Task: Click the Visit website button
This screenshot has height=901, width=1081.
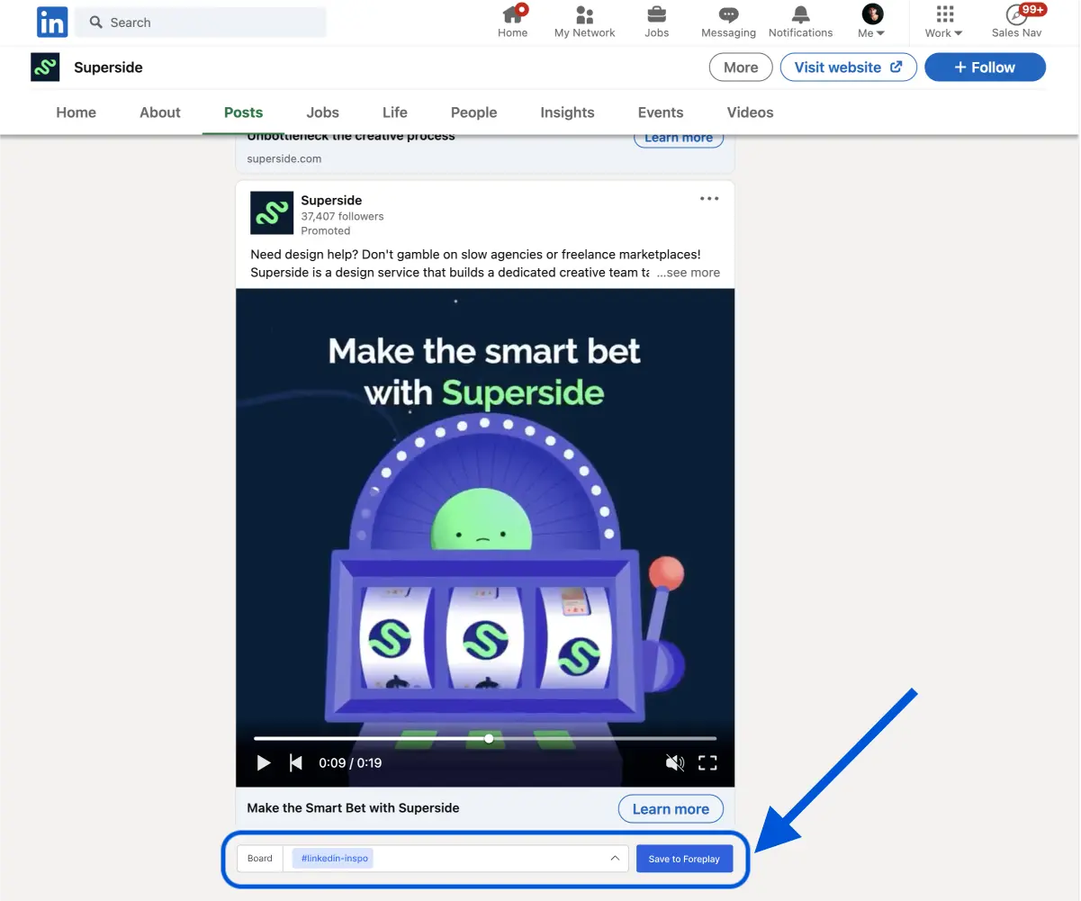Action: pyautogui.click(x=848, y=68)
